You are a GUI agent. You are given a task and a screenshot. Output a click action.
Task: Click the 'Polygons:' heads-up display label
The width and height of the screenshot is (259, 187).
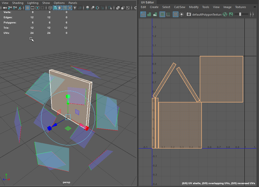(10, 22)
